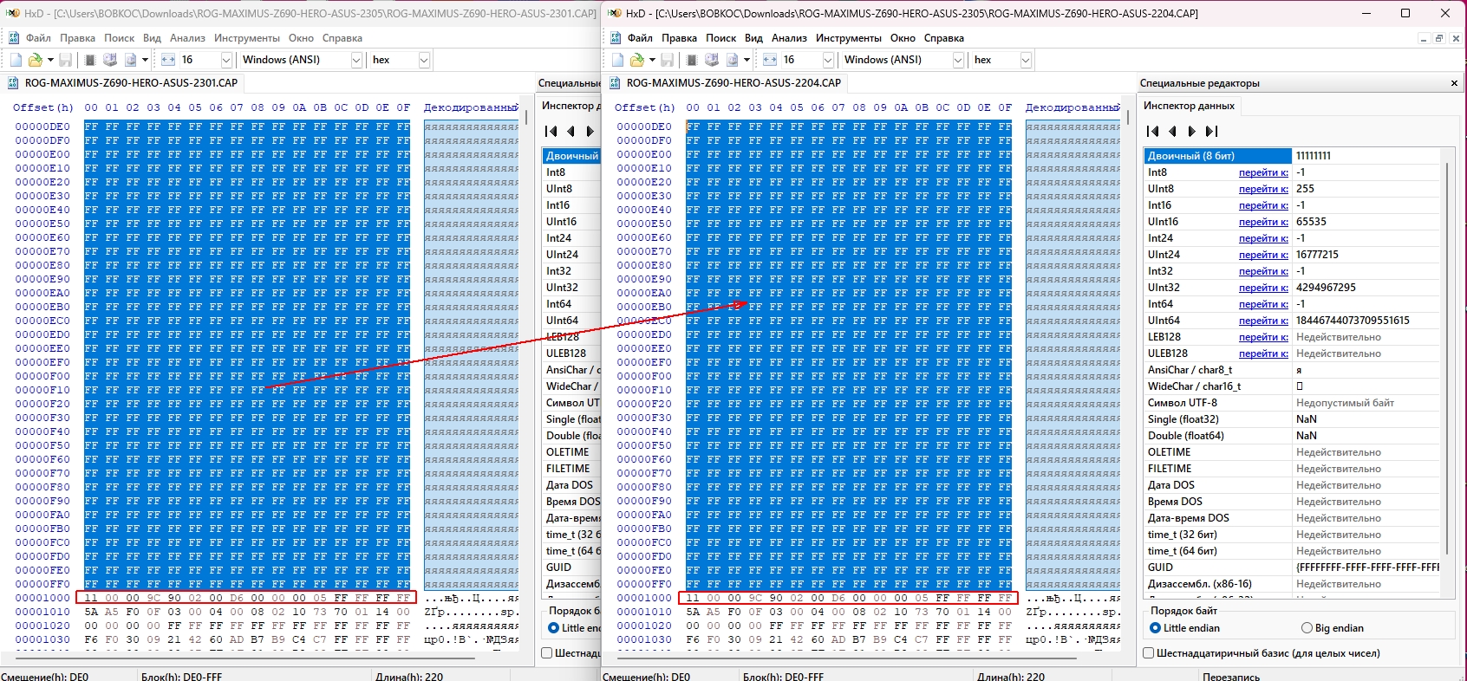1467x681 pixels.
Task: Click перейти к link for UInt16 row
Action: coord(1263,222)
